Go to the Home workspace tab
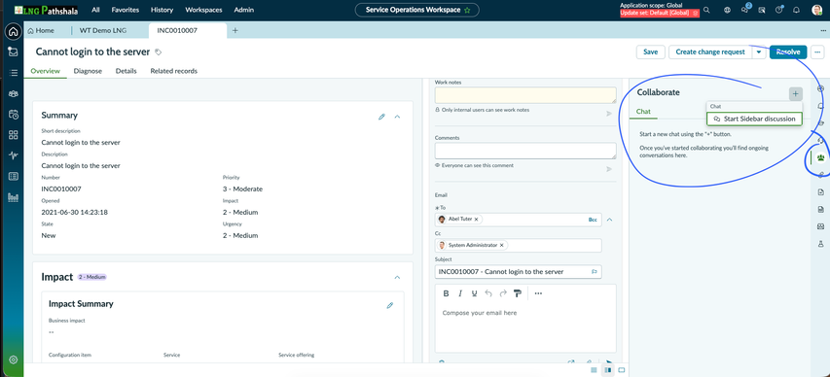The image size is (830, 377). pos(41,31)
